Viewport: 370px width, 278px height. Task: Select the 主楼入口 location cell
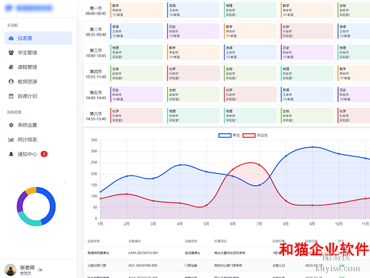279,266
